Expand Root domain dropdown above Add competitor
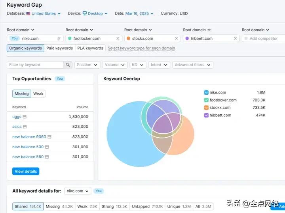 point(255,30)
